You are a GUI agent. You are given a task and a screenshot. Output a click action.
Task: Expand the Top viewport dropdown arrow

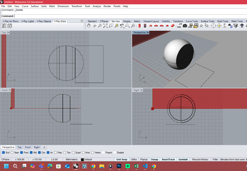(9, 33)
